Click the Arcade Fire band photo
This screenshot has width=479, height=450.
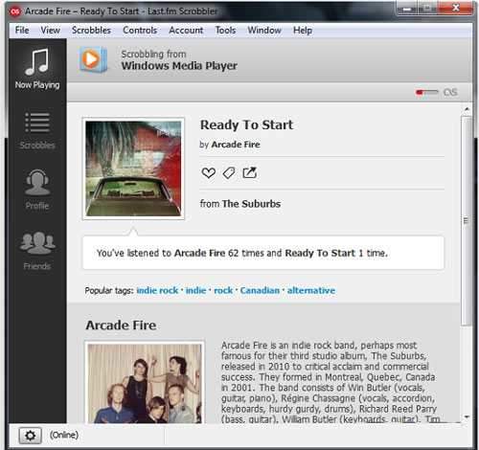pos(145,383)
